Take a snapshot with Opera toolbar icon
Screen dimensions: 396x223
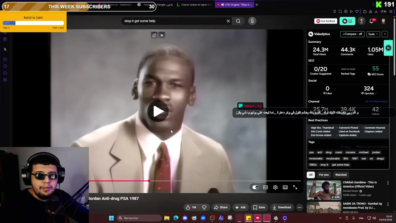[x=340, y=11]
